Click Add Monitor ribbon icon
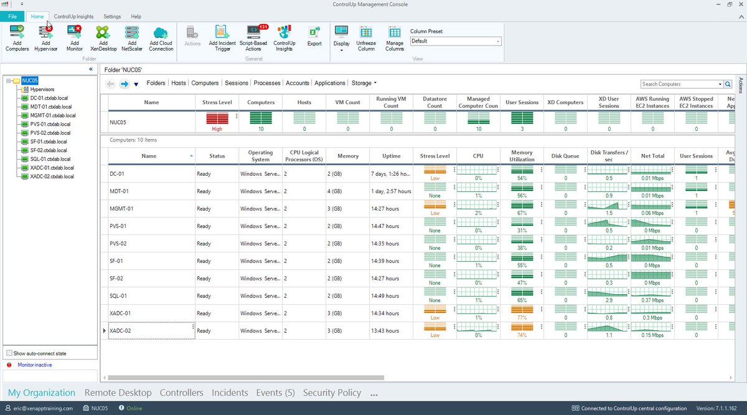747x415 pixels. coord(74,32)
